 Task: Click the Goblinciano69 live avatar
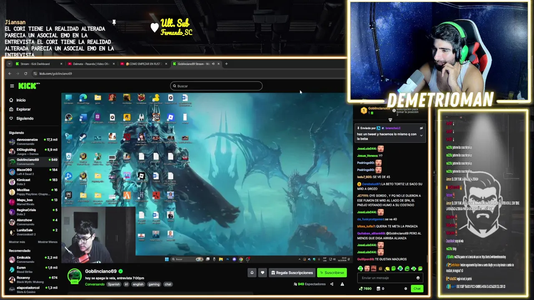click(75, 276)
